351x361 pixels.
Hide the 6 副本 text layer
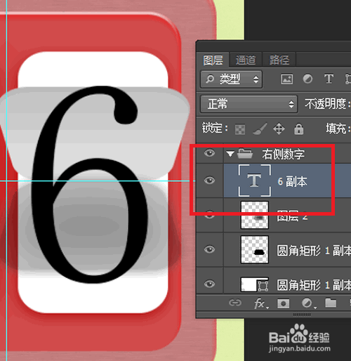(209, 180)
